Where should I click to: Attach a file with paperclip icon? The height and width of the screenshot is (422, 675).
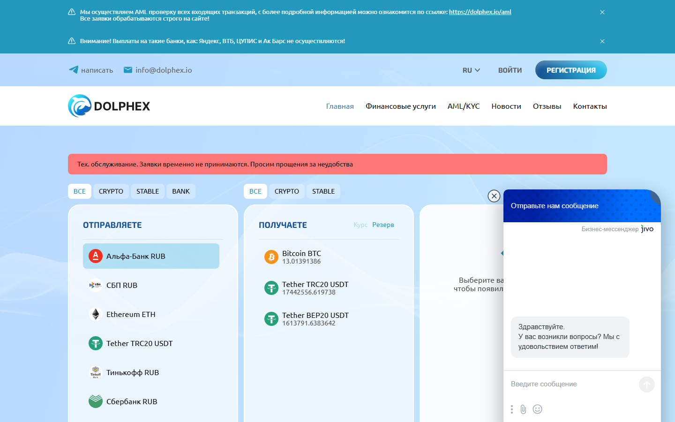coord(523,409)
